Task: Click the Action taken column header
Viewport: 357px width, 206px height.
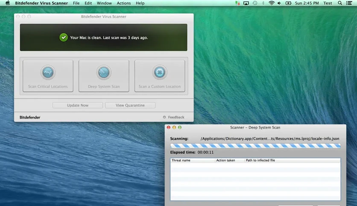Action: click(225, 160)
